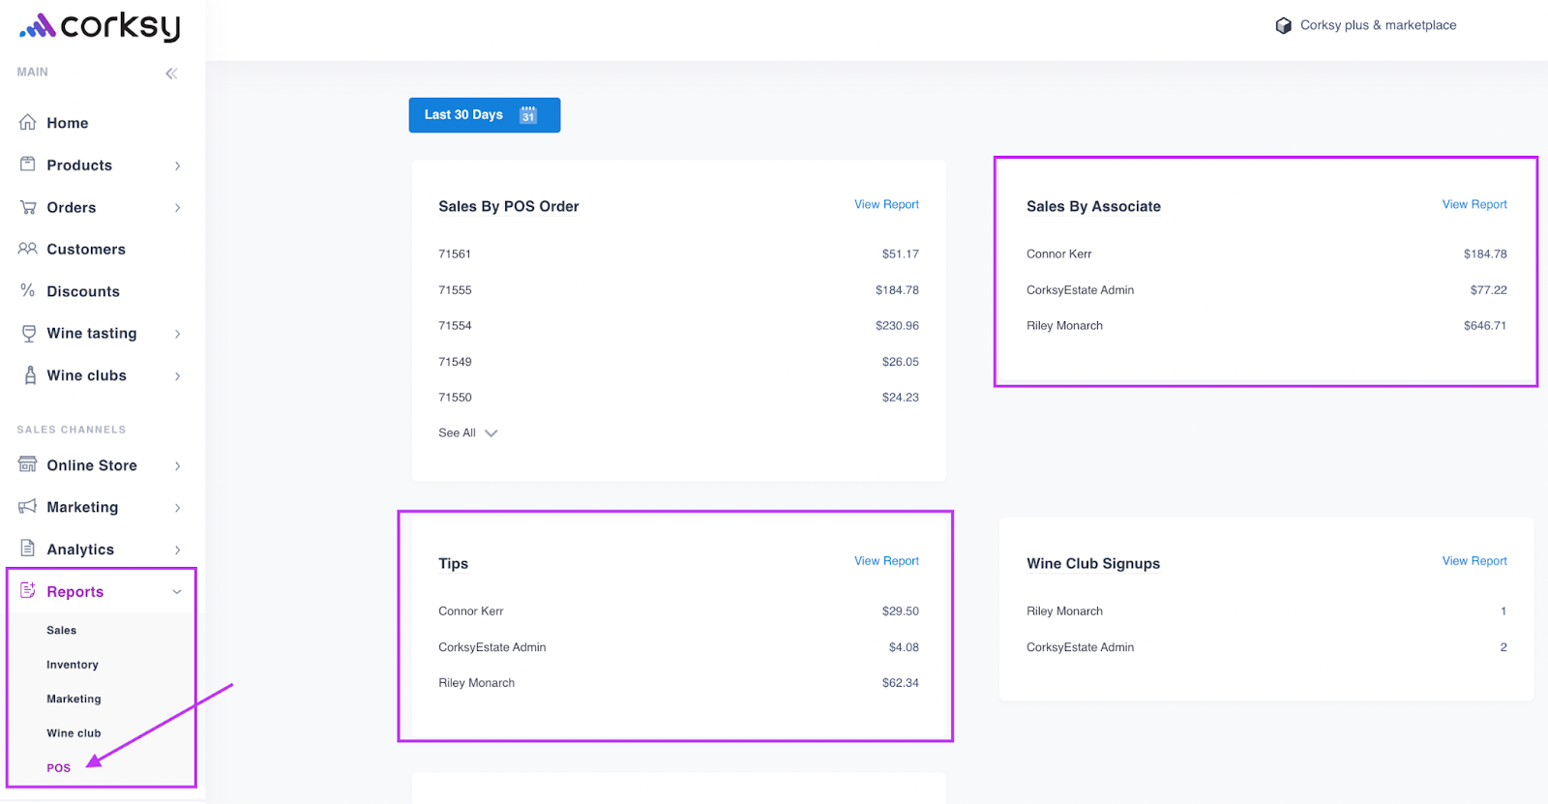Open the Last 30 Days date filter
Viewport: 1548px width, 804px height.
pyautogui.click(x=484, y=115)
